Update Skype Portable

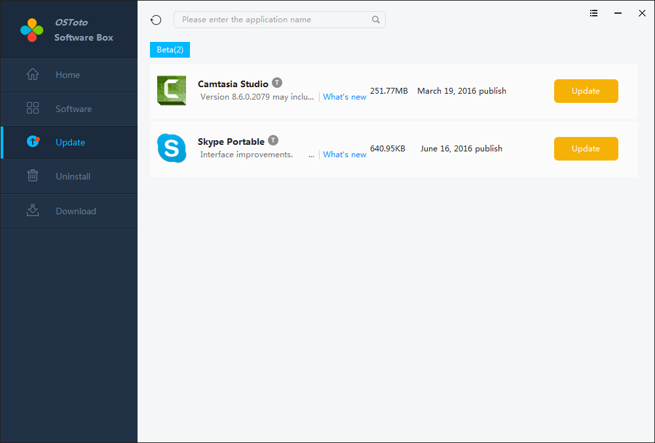586,149
